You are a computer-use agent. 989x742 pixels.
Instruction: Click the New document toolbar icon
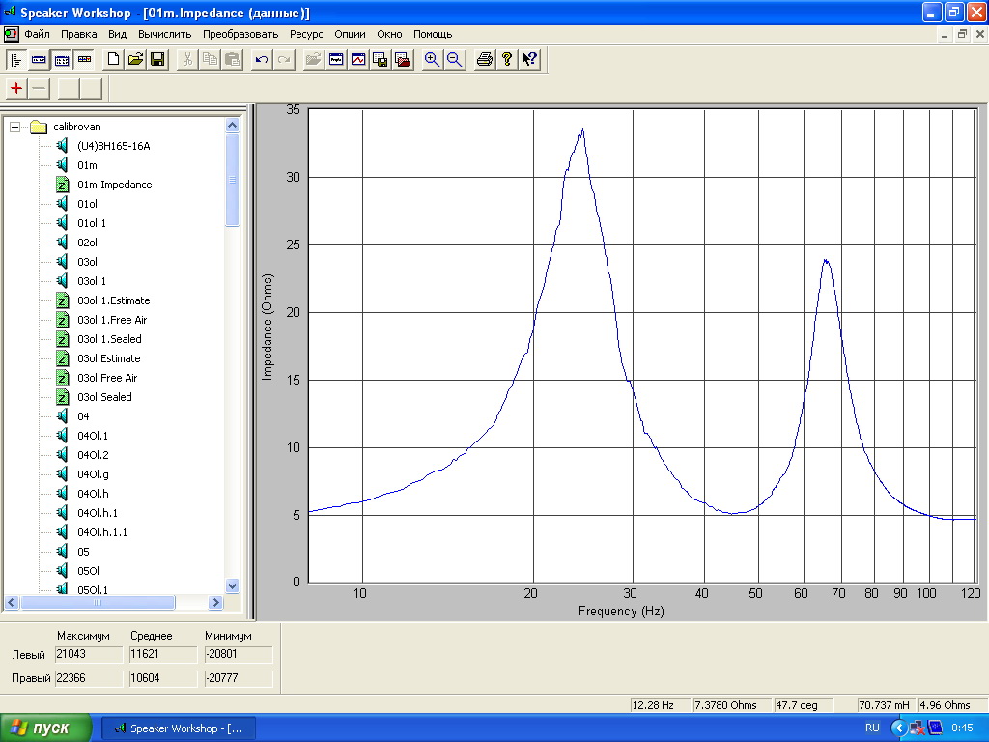point(114,60)
